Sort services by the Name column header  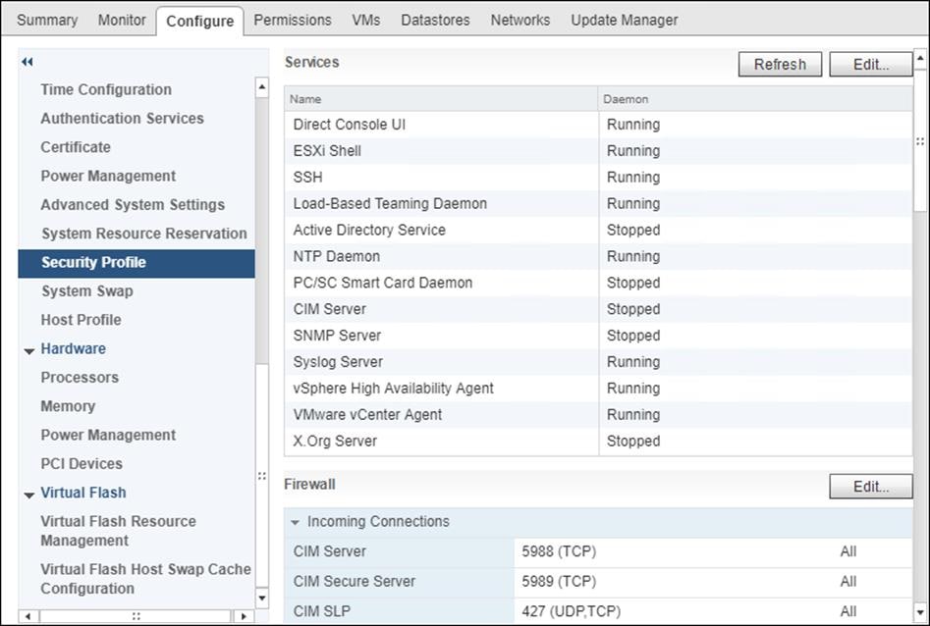coord(309,99)
